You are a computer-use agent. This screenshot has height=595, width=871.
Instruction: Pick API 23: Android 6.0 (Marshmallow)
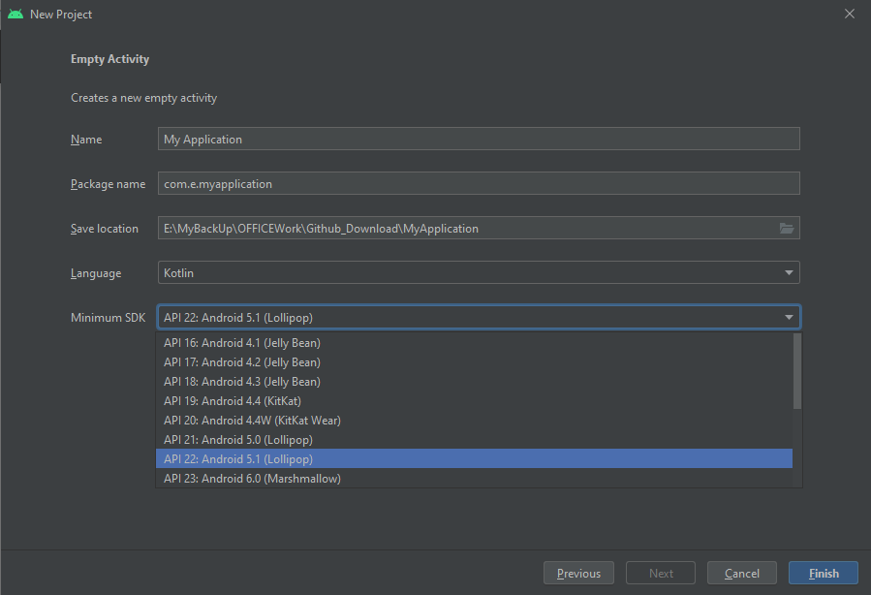(x=475, y=479)
